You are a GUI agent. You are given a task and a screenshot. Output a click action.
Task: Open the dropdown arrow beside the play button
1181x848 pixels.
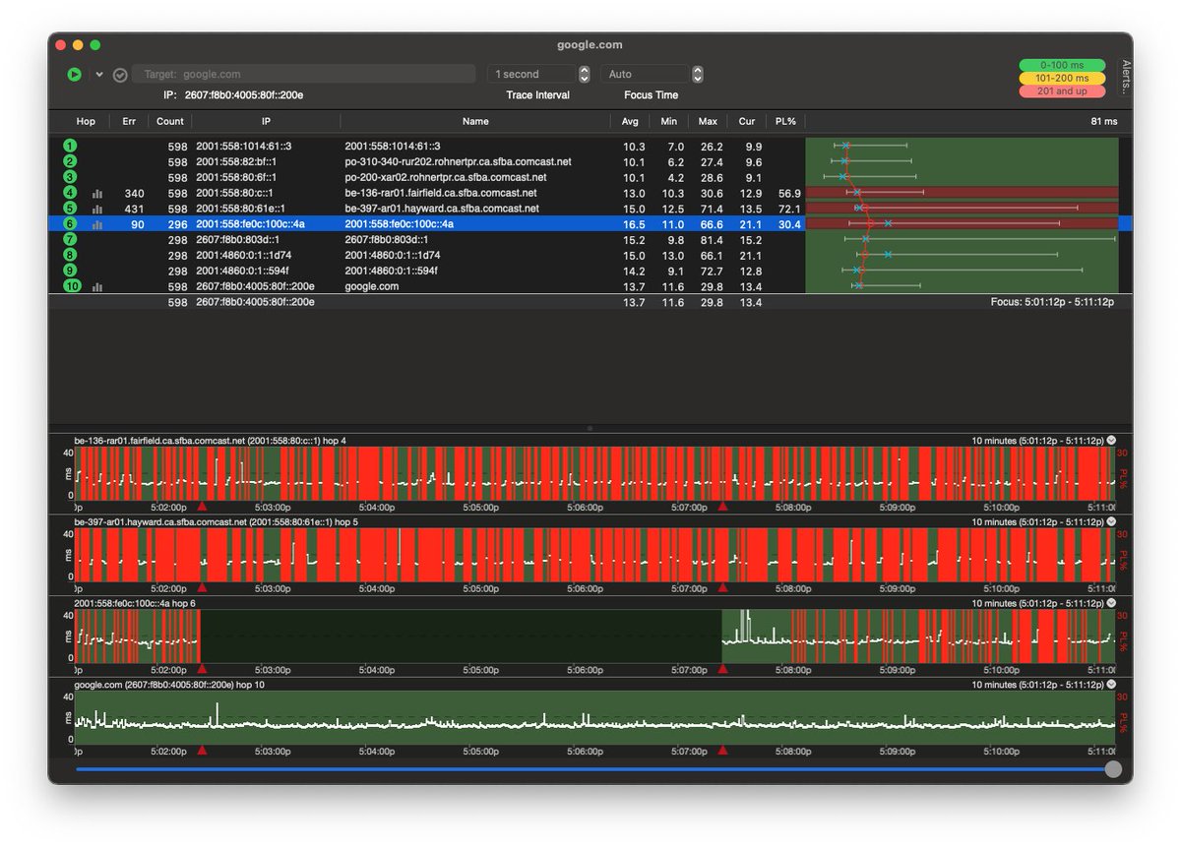pyautogui.click(x=99, y=74)
